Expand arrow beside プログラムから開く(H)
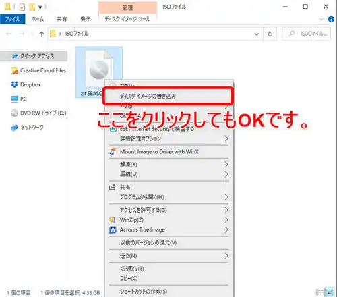Viewport: 337px width, 297px height. 226,197
